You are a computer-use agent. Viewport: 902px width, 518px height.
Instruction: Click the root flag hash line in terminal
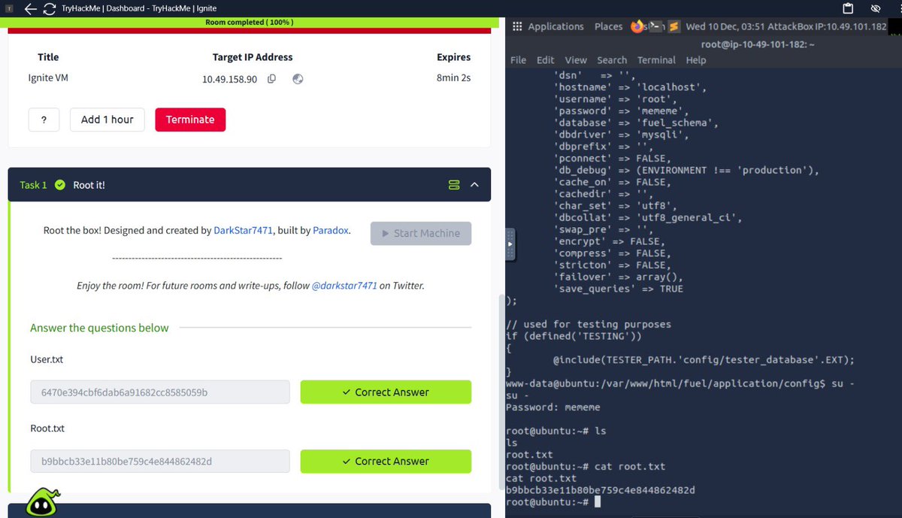click(601, 490)
